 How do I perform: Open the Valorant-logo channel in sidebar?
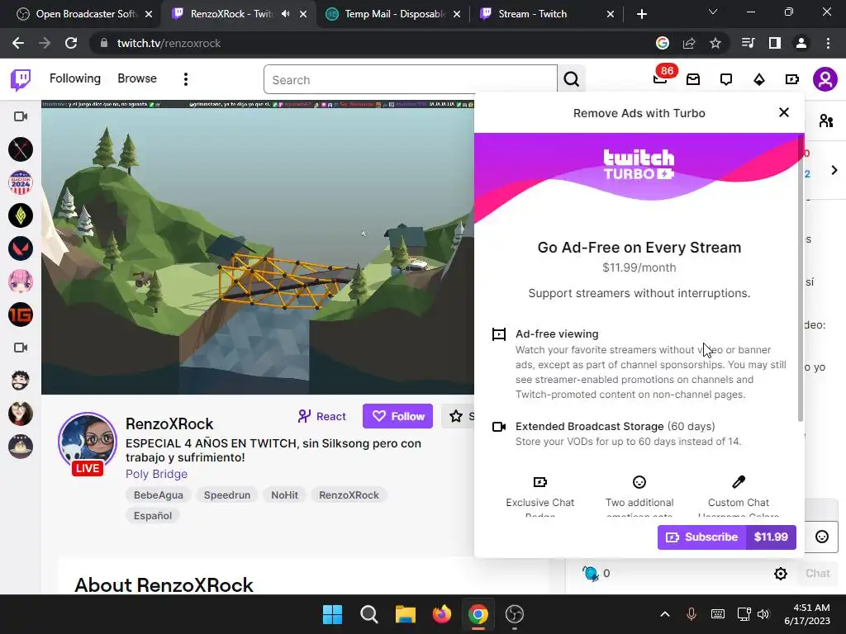pyautogui.click(x=21, y=248)
